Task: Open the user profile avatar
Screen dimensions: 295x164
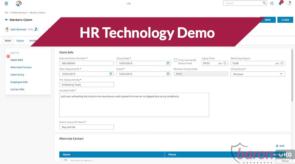Action: pyautogui.click(x=289, y=3)
